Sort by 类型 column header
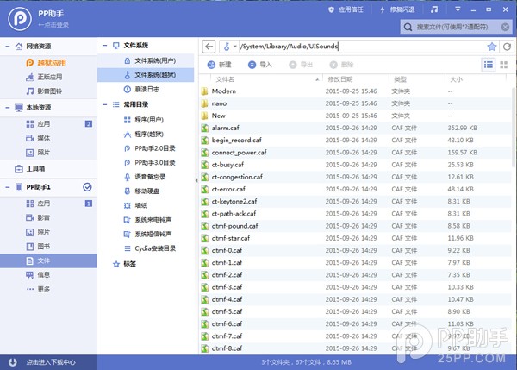The height and width of the screenshot is (370, 517). point(416,79)
